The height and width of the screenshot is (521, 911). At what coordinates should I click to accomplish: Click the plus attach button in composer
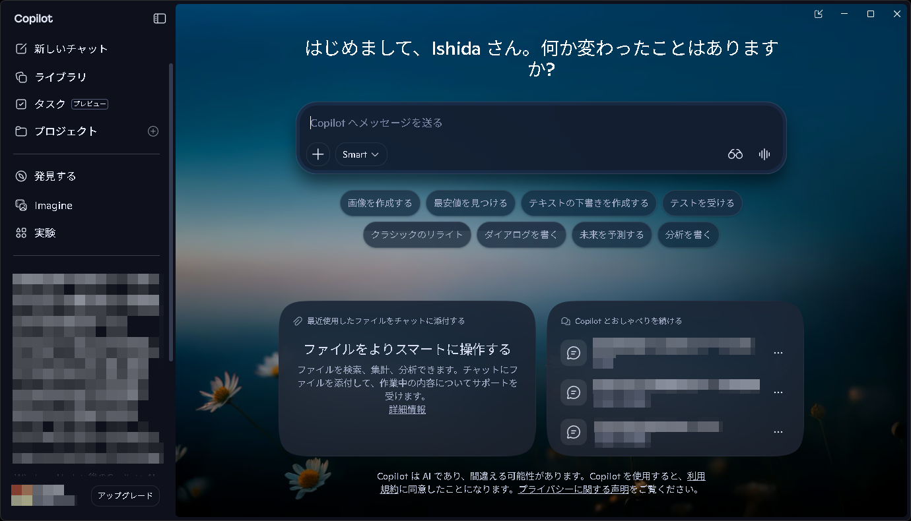tap(318, 154)
